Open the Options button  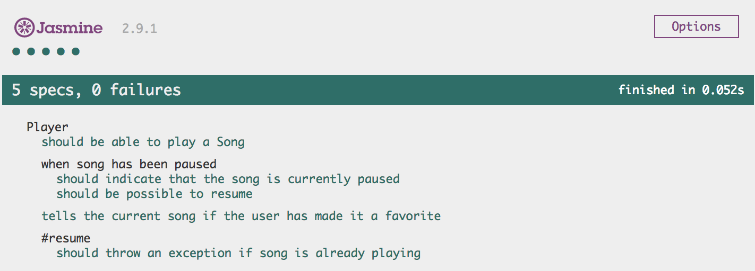[696, 26]
